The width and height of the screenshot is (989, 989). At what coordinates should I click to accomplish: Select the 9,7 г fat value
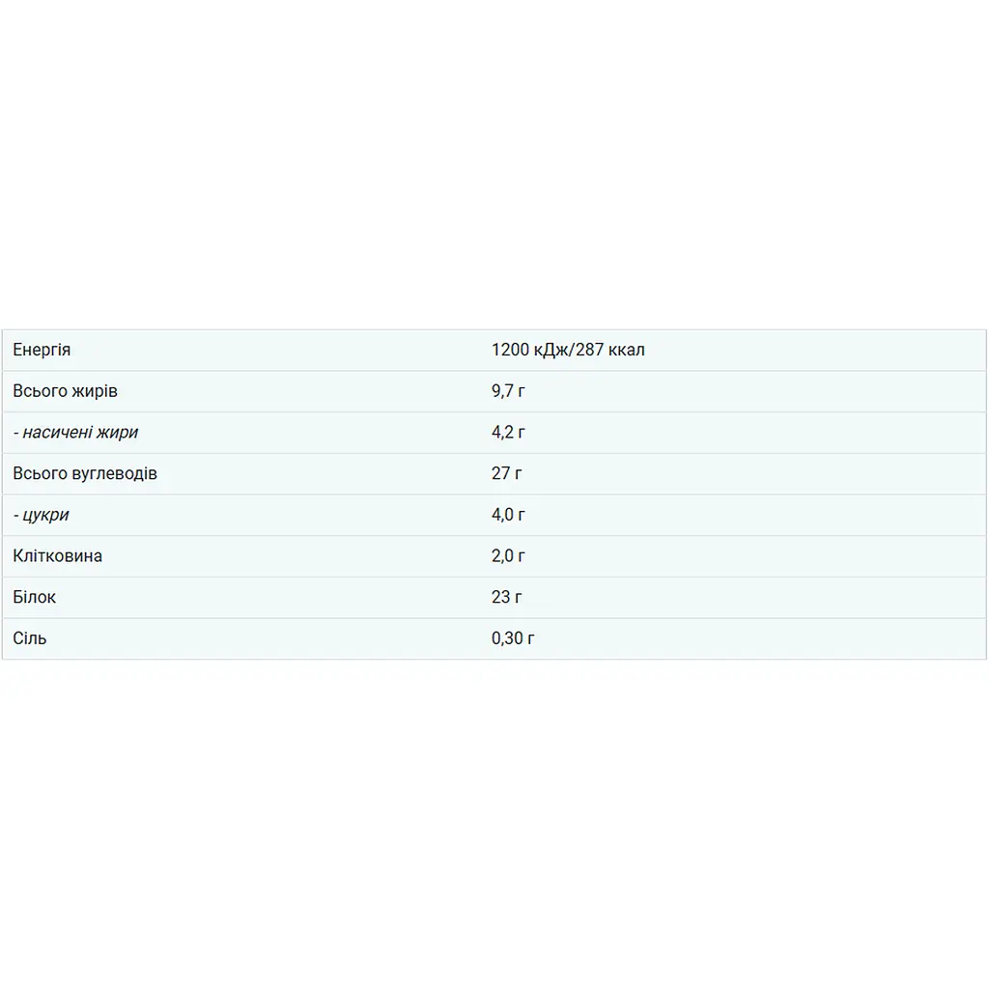pyautogui.click(x=508, y=392)
